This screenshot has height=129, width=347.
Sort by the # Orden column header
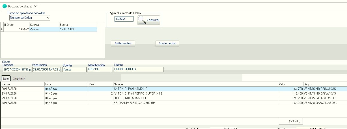pos(16,25)
